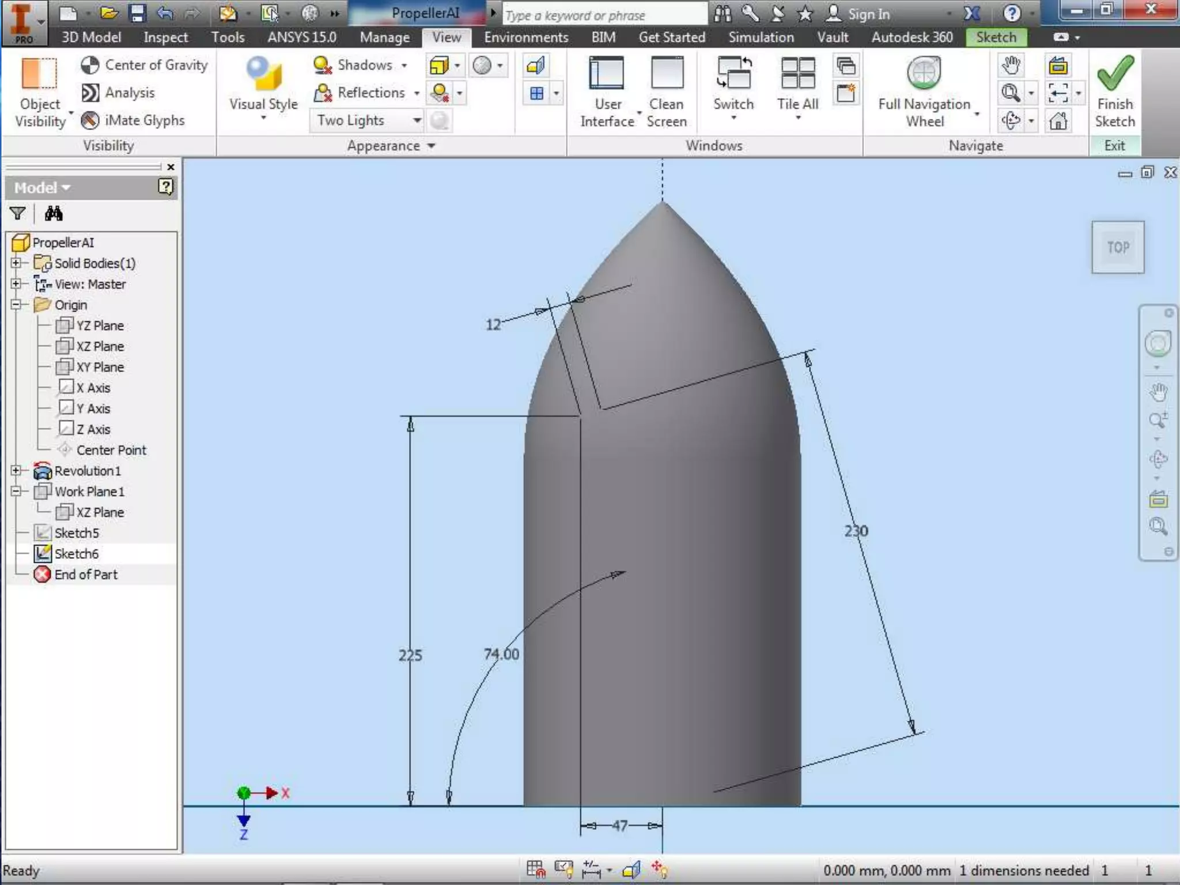Open the Inspect ribbon tab
Screen dimensions: 1180x885
[165, 37]
